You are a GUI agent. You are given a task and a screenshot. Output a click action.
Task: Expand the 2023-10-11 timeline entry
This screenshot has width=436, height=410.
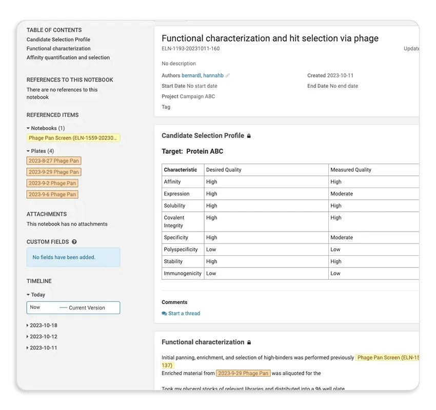(x=28, y=348)
